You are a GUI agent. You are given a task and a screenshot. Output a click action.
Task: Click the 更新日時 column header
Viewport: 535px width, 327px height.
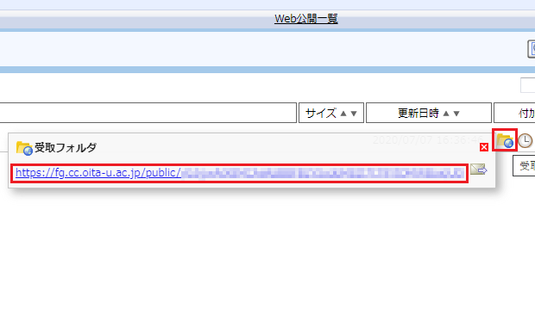coord(429,113)
